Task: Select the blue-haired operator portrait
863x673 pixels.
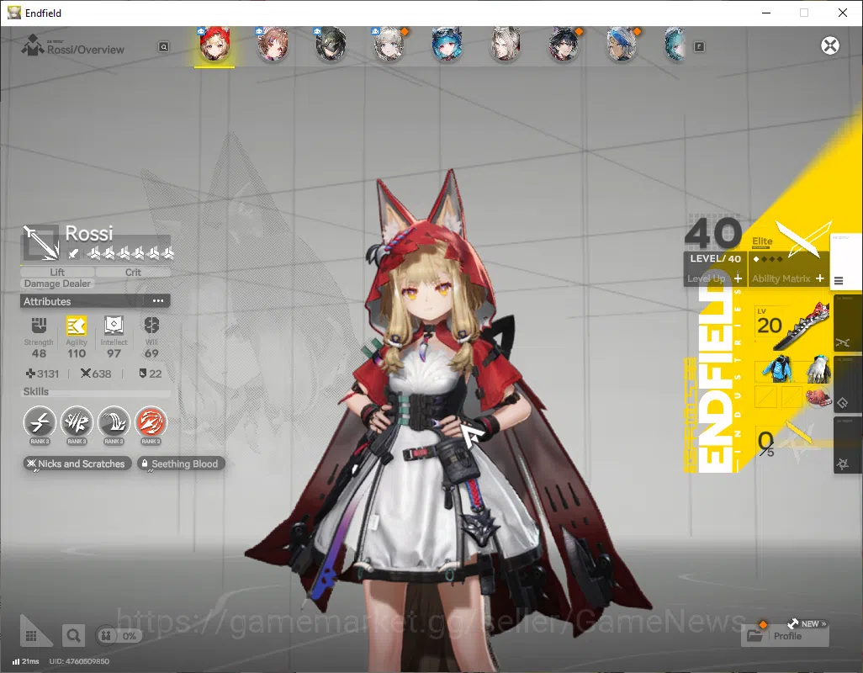Action: pos(447,45)
